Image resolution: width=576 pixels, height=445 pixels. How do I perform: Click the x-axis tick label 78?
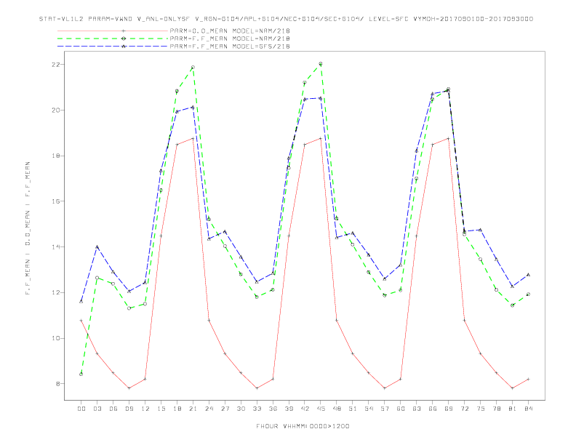click(496, 409)
